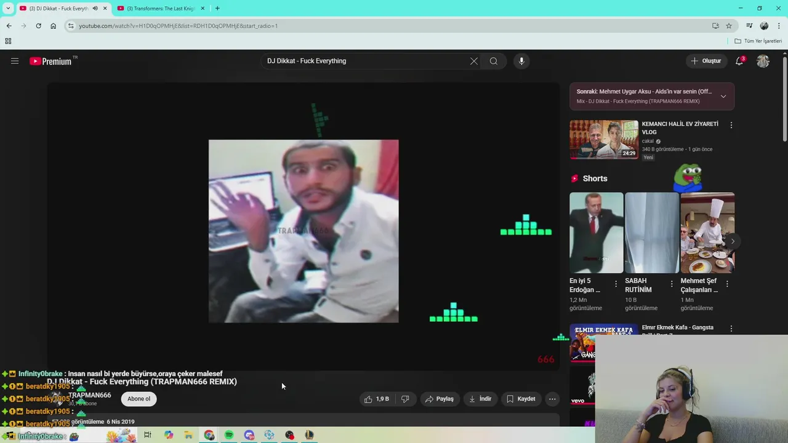Bookmark this page with star icon
The width and height of the screenshot is (788, 443).
729,26
